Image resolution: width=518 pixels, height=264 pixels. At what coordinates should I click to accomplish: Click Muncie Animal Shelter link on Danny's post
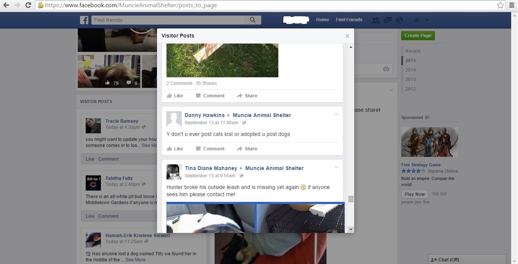pos(262,115)
